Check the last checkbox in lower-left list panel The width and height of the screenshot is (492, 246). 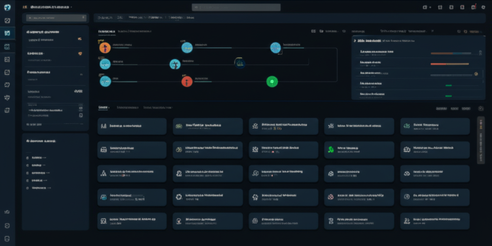pos(27,187)
